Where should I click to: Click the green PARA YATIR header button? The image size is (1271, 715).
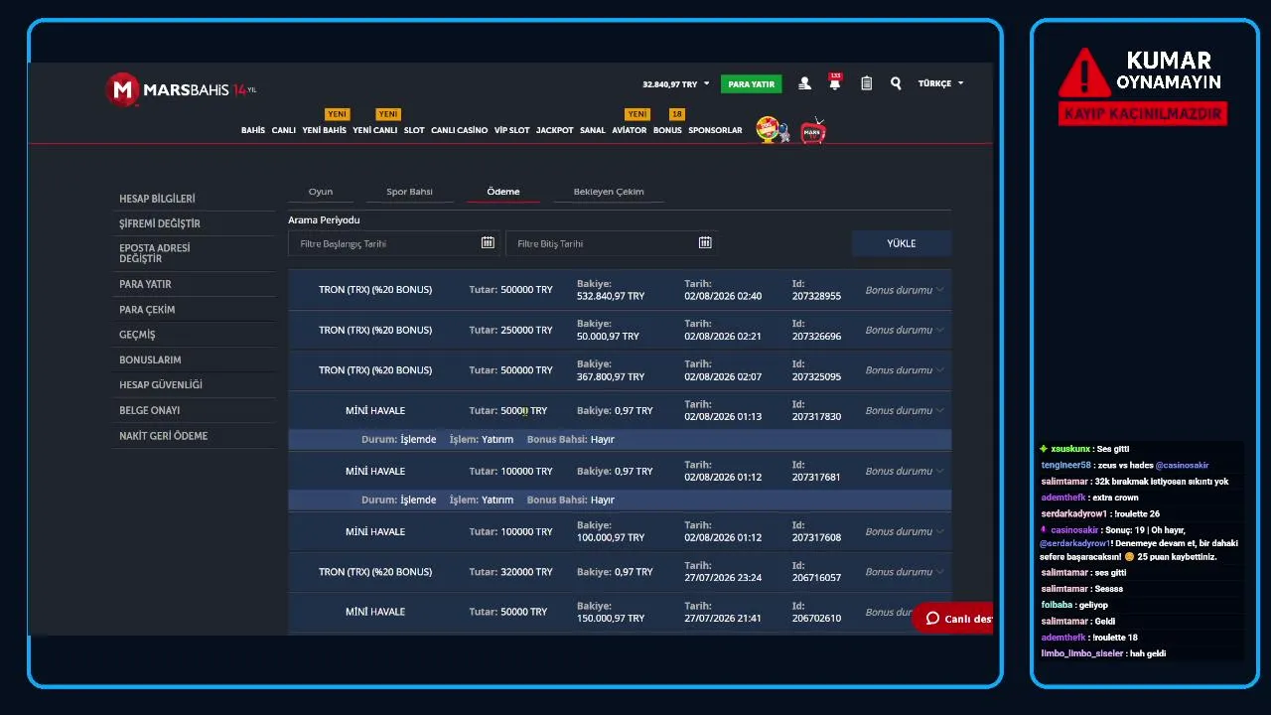coord(752,84)
